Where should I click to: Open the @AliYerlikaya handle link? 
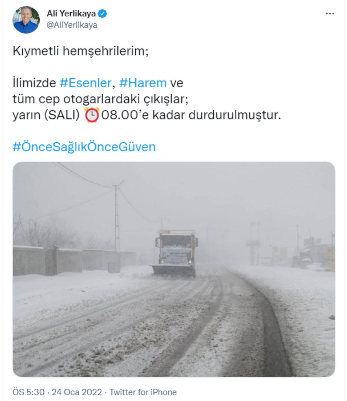(x=72, y=25)
